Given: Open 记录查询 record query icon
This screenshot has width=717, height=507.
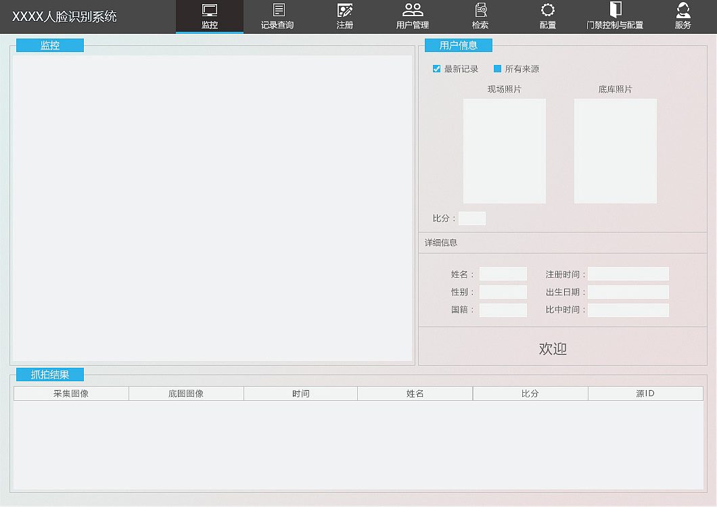Looking at the screenshot, I should coord(279,9).
